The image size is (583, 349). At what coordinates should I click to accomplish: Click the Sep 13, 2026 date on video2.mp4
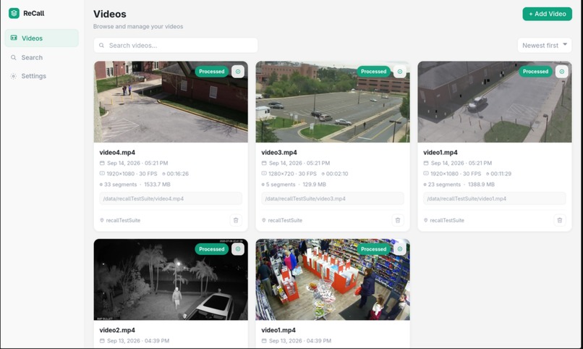138,341
